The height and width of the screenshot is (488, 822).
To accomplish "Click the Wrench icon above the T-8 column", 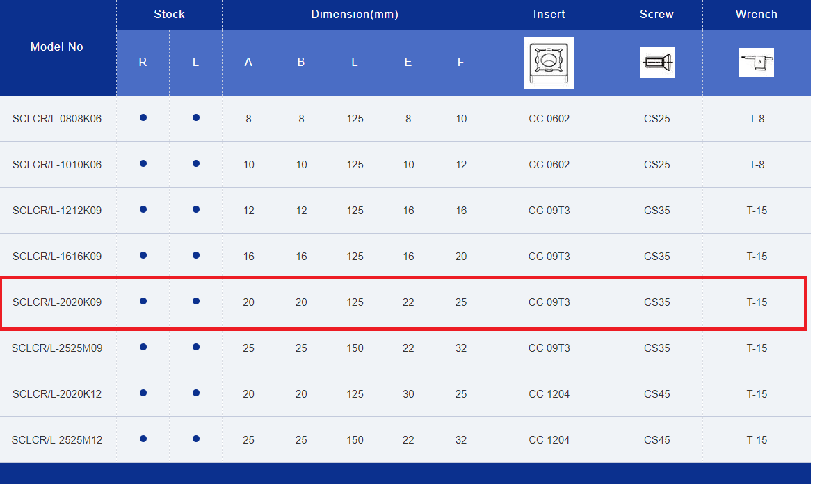I will [x=756, y=62].
